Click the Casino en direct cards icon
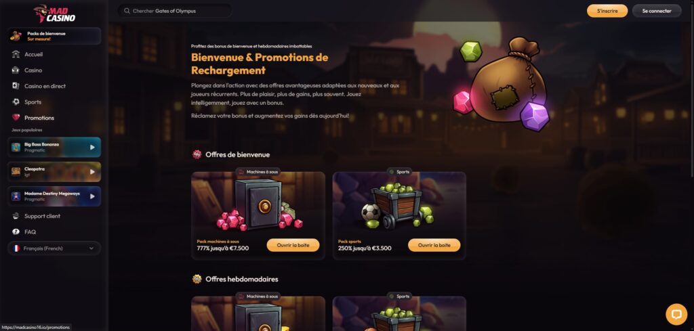694x331 pixels. pyautogui.click(x=16, y=86)
